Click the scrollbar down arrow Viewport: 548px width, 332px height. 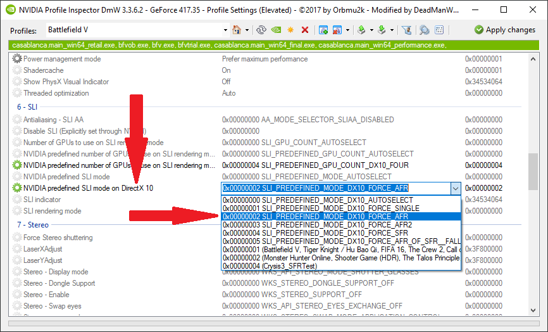(x=533, y=310)
